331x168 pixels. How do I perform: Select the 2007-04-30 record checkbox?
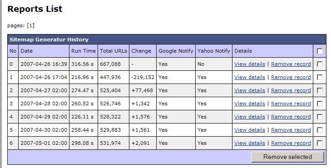[x=320, y=130]
